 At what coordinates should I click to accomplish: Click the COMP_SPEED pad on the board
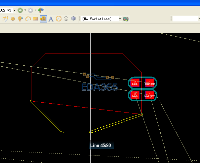[150, 95]
